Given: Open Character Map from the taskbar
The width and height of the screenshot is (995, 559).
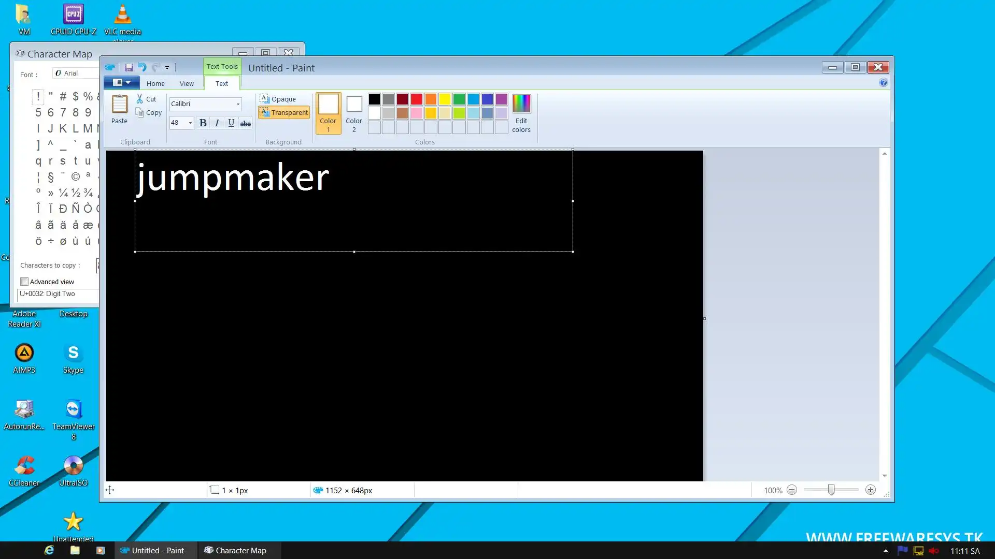Looking at the screenshot, I should (x=236, y=550).
